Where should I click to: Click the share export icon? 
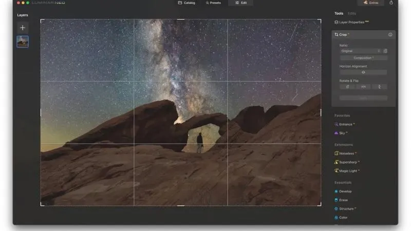pos(391,3)
